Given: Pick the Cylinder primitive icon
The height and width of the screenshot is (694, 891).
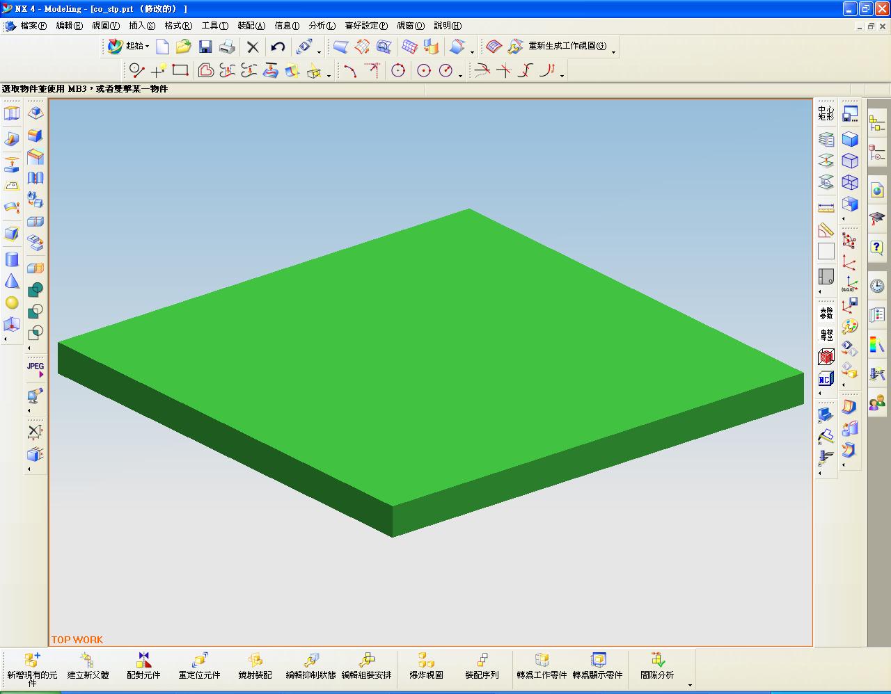Looking at the screenshot, I should [x=12, y=259].
